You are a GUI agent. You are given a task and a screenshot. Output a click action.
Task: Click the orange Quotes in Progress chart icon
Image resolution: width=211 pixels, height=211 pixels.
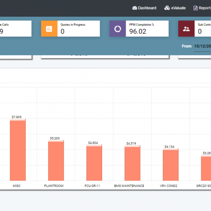[x=49, y=29]
